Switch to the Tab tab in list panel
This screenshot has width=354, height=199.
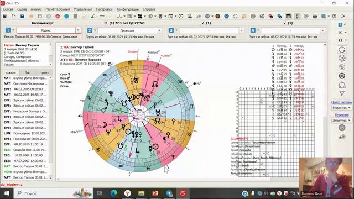28,72
